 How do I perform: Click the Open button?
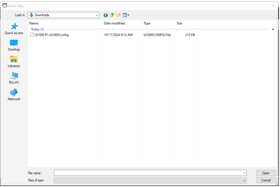266,173
